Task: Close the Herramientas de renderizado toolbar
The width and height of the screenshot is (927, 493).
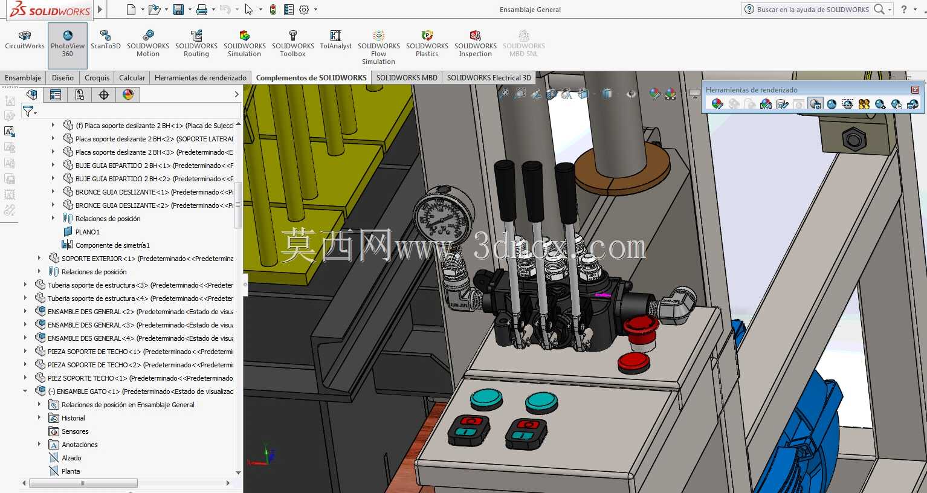Action: click(915, 90)
